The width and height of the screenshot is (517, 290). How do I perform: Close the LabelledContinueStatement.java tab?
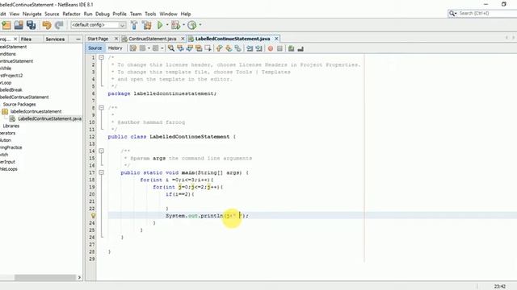pyautogui.click(x=276, y=39)
